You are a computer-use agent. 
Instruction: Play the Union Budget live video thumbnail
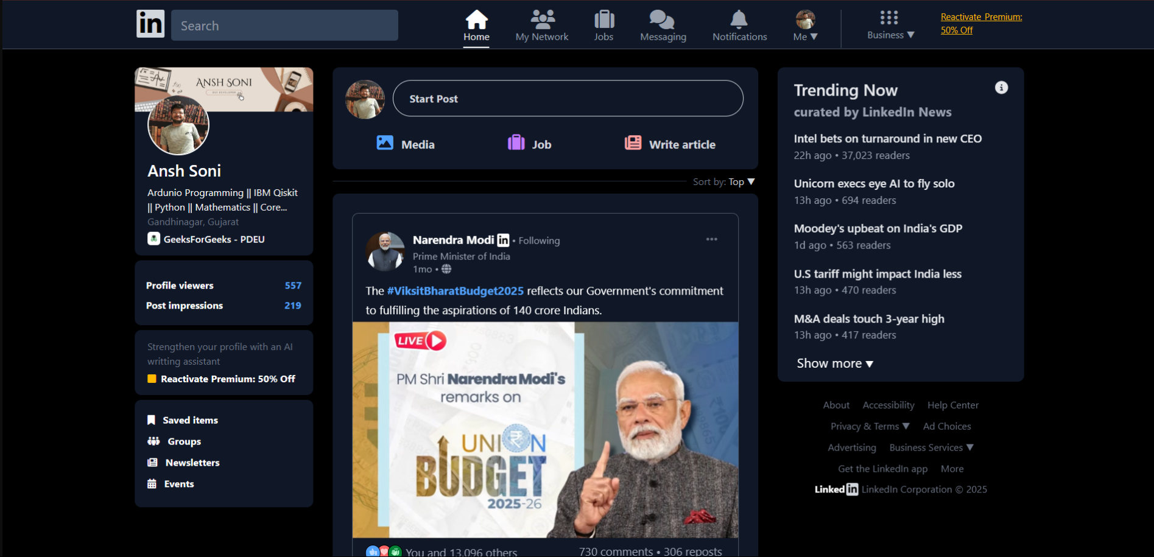(x=545, y=429)
